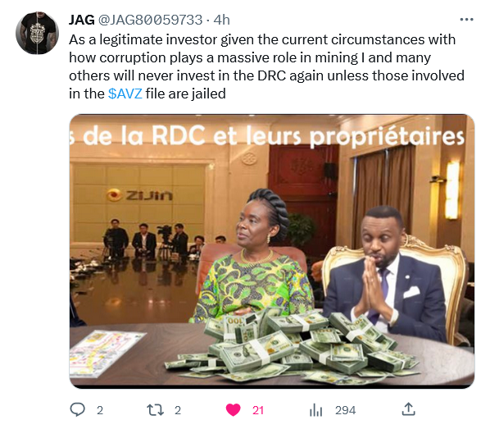Click the retweet arrows icon
Image resolution: width=490 pixels, height=429 pixels.
pos(156,410)
